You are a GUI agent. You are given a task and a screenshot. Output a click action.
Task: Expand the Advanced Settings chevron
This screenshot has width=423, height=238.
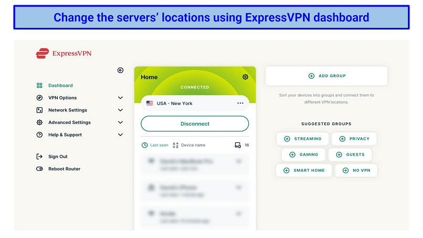coord(120,122)
